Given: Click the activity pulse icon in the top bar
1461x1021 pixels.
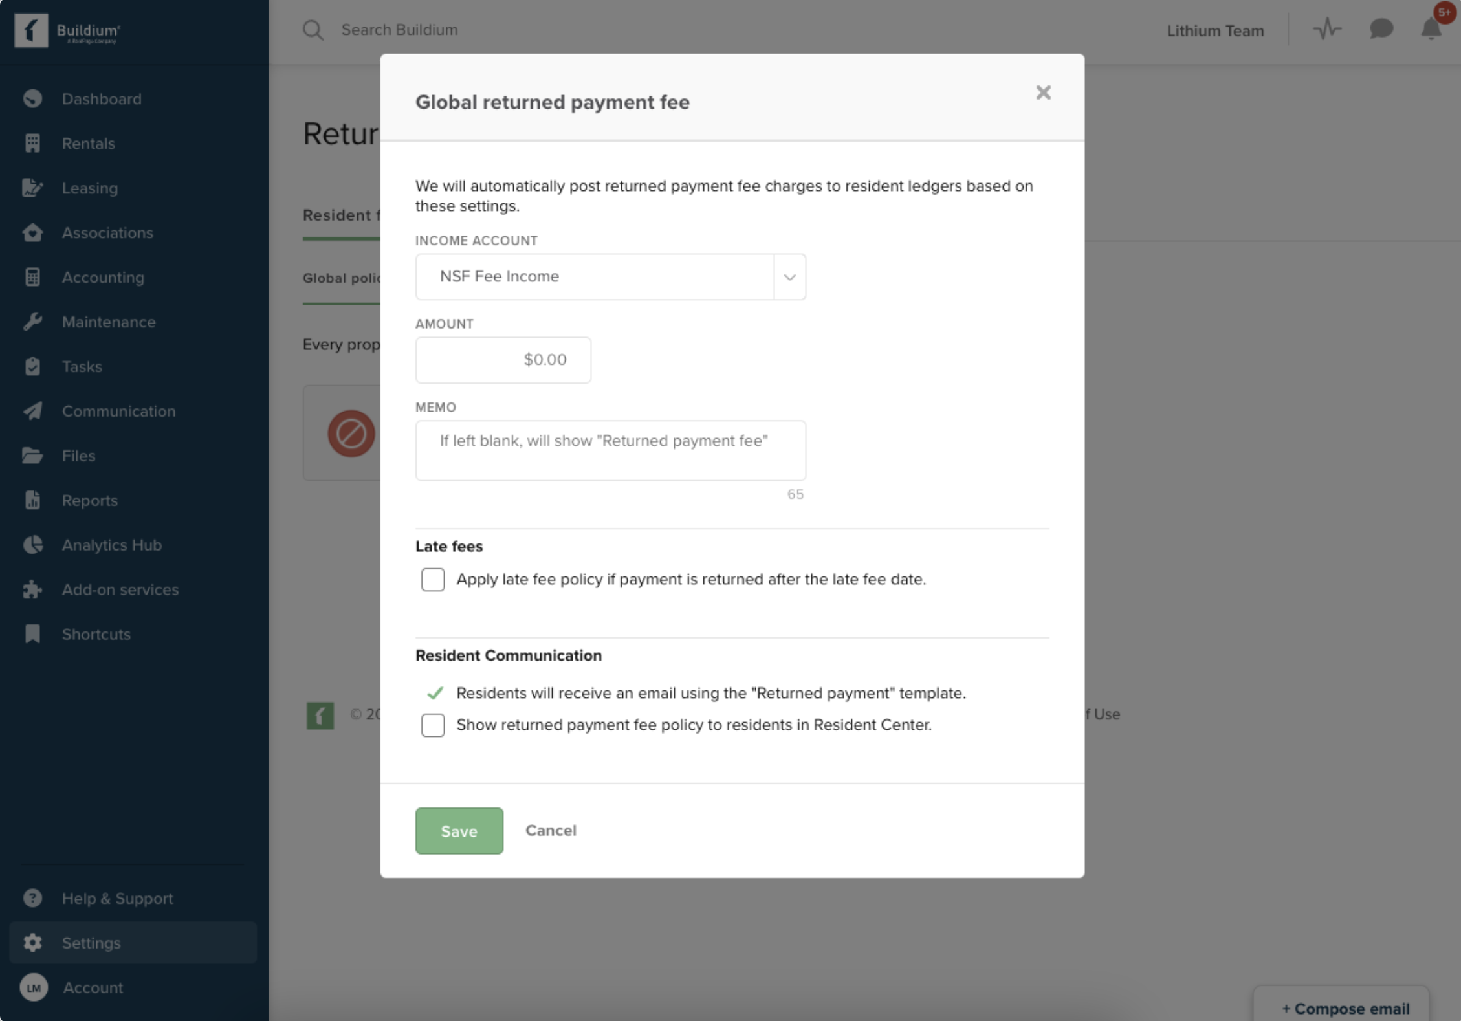Looking at the screenshot, I should [x=1327, y=29].
